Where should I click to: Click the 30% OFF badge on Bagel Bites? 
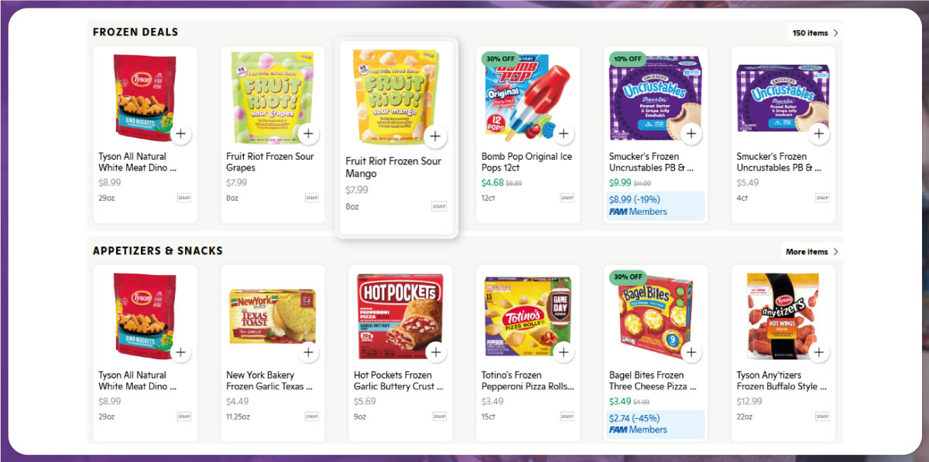coord(627,277)
